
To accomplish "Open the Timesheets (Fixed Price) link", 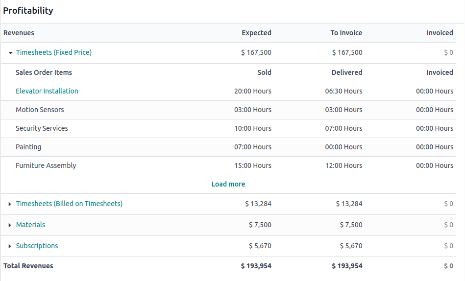I will coord(54,52).
